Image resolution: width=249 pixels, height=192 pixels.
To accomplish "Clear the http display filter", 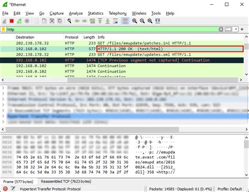I will point(221,29).
